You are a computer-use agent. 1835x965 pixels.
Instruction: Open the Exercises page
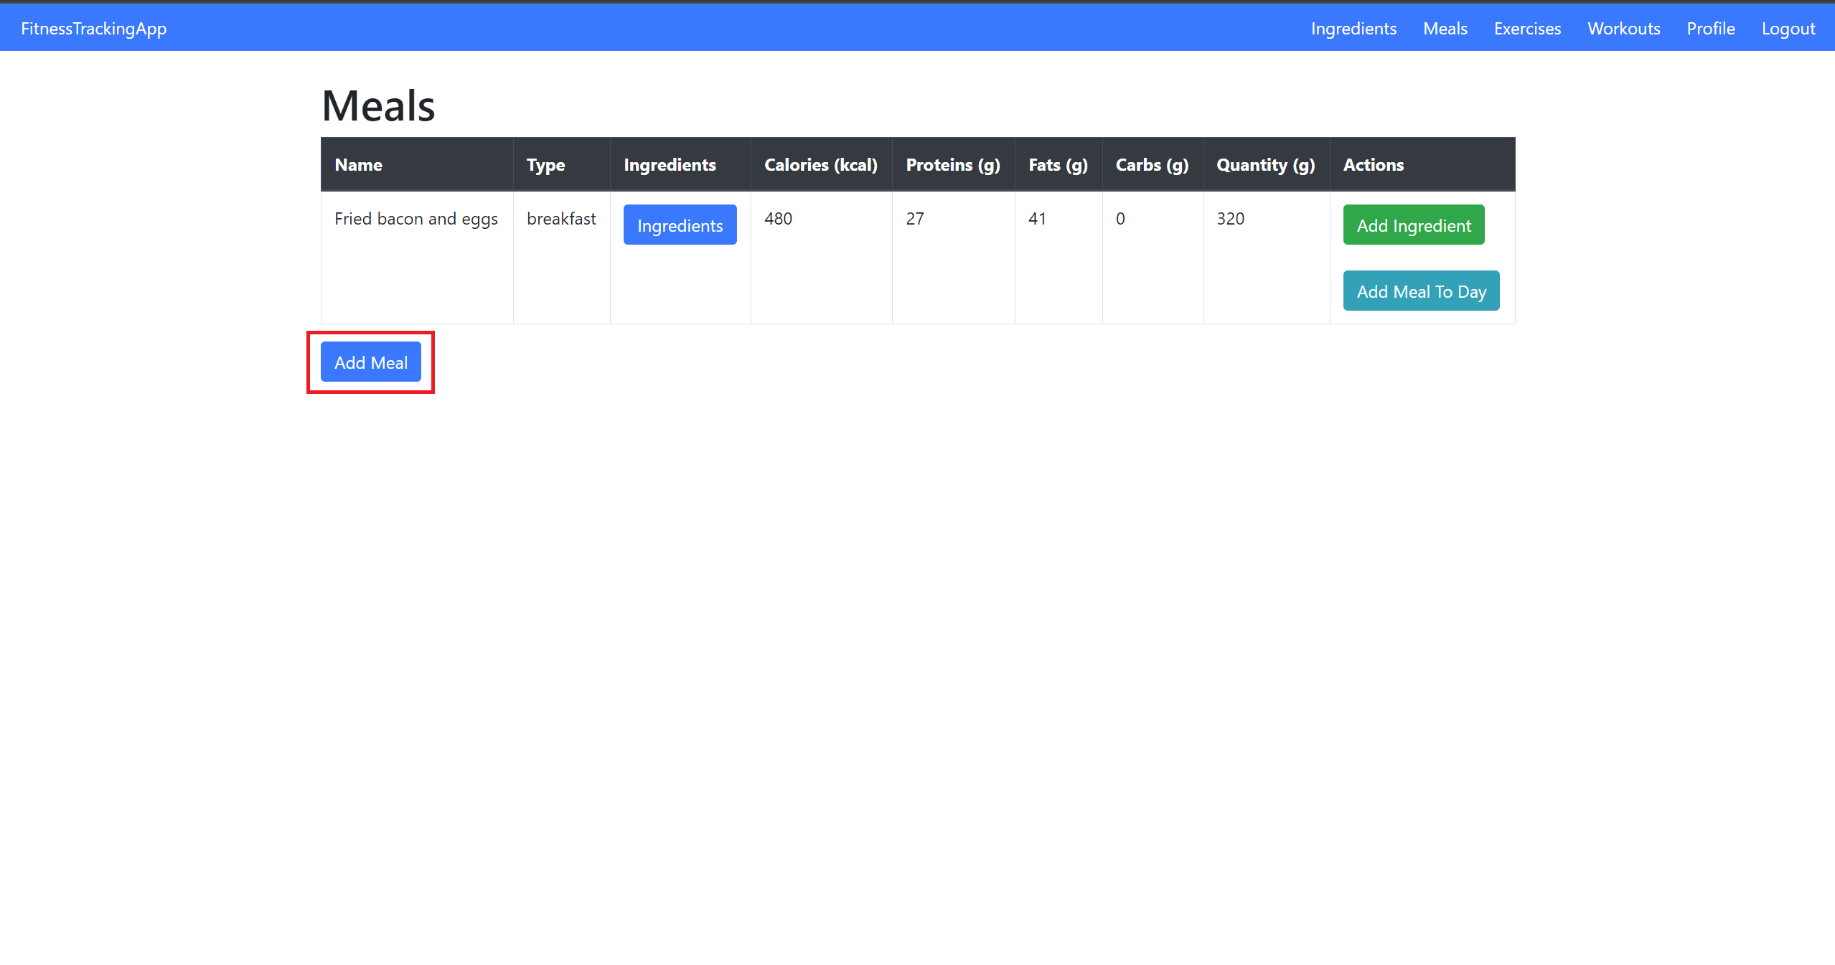(x=1526, y=29)
